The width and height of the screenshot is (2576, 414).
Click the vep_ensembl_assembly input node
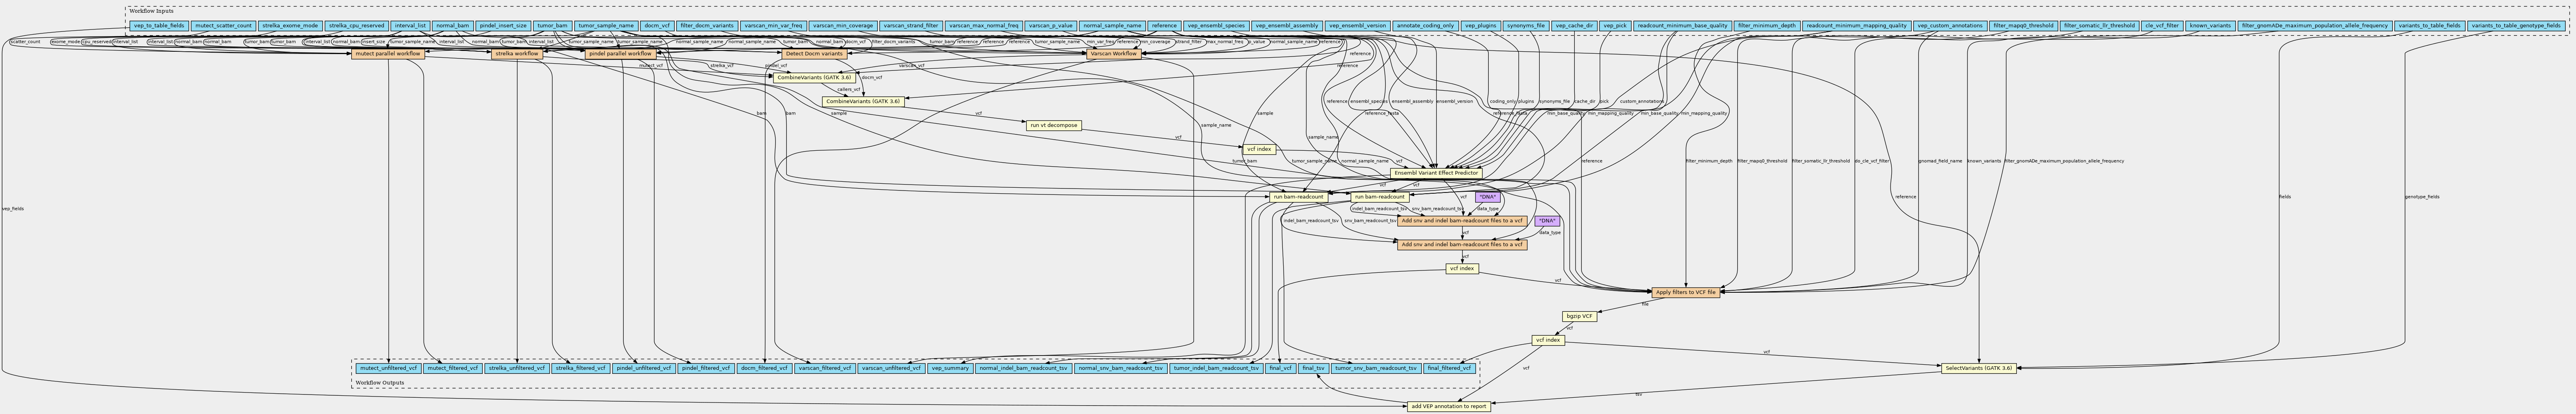[x=1287, y=25]
